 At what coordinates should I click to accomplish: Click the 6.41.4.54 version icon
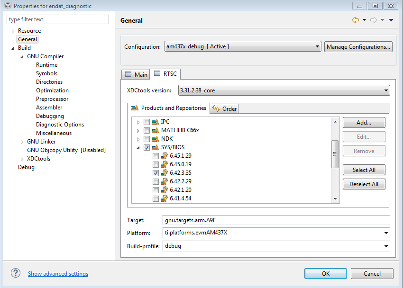pyautogui.click(x=164, y=198)
